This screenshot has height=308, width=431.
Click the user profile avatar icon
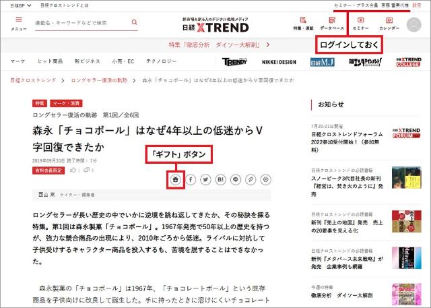tap(413, 24)
